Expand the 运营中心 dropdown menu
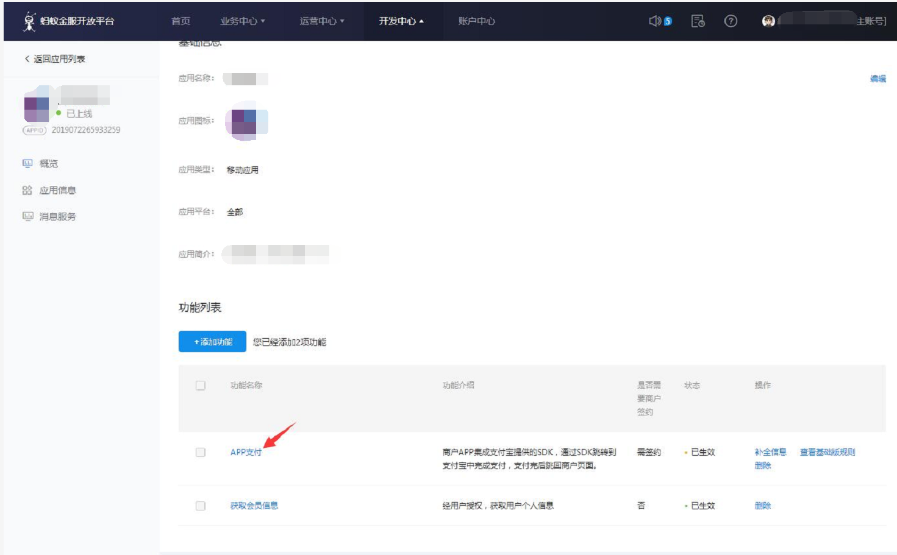 [322, 21]
